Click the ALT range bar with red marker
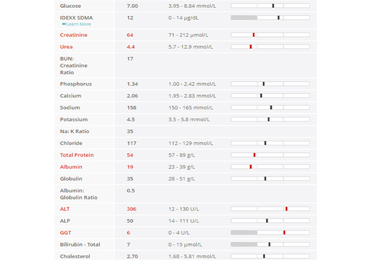 270,209
